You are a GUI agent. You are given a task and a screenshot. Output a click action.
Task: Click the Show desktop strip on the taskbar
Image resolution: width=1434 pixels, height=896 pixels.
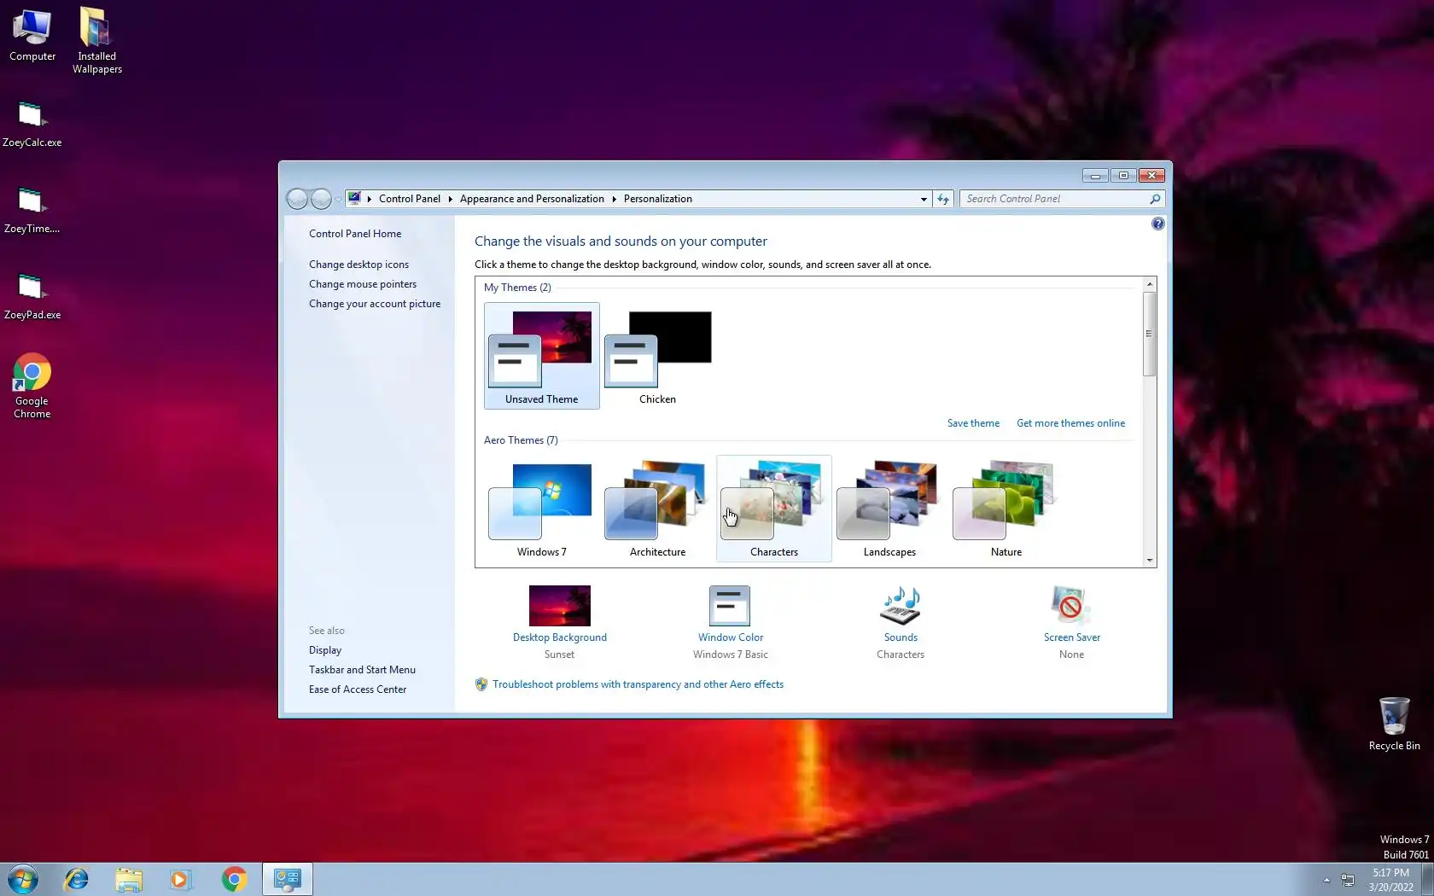[x=1428, y=879]
